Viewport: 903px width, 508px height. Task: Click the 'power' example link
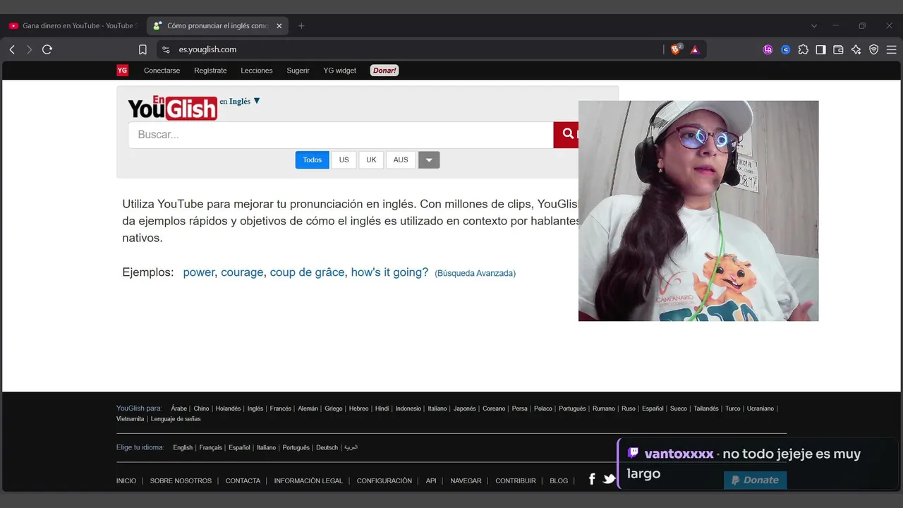pyautogui.click(x=199, y=272)
